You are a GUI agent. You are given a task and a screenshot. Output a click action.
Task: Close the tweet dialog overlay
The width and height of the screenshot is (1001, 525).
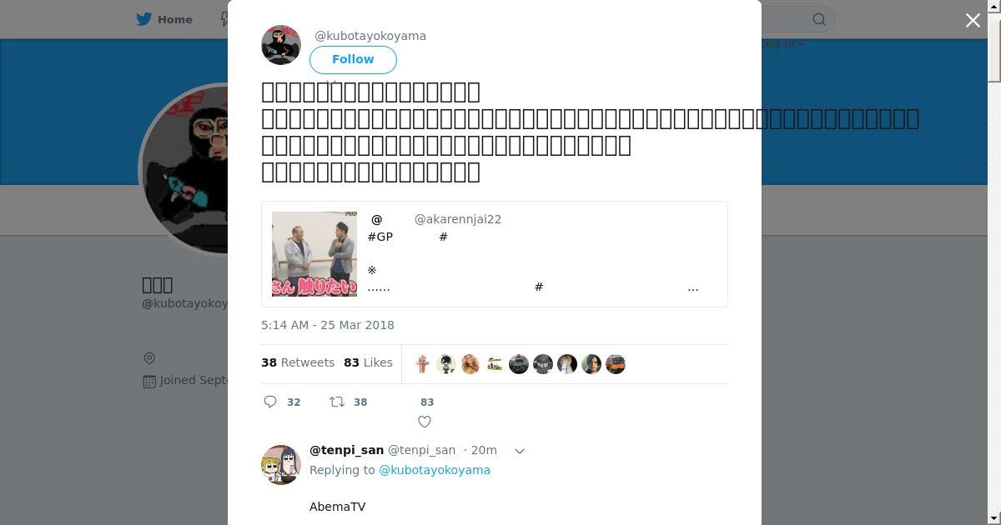973,20
